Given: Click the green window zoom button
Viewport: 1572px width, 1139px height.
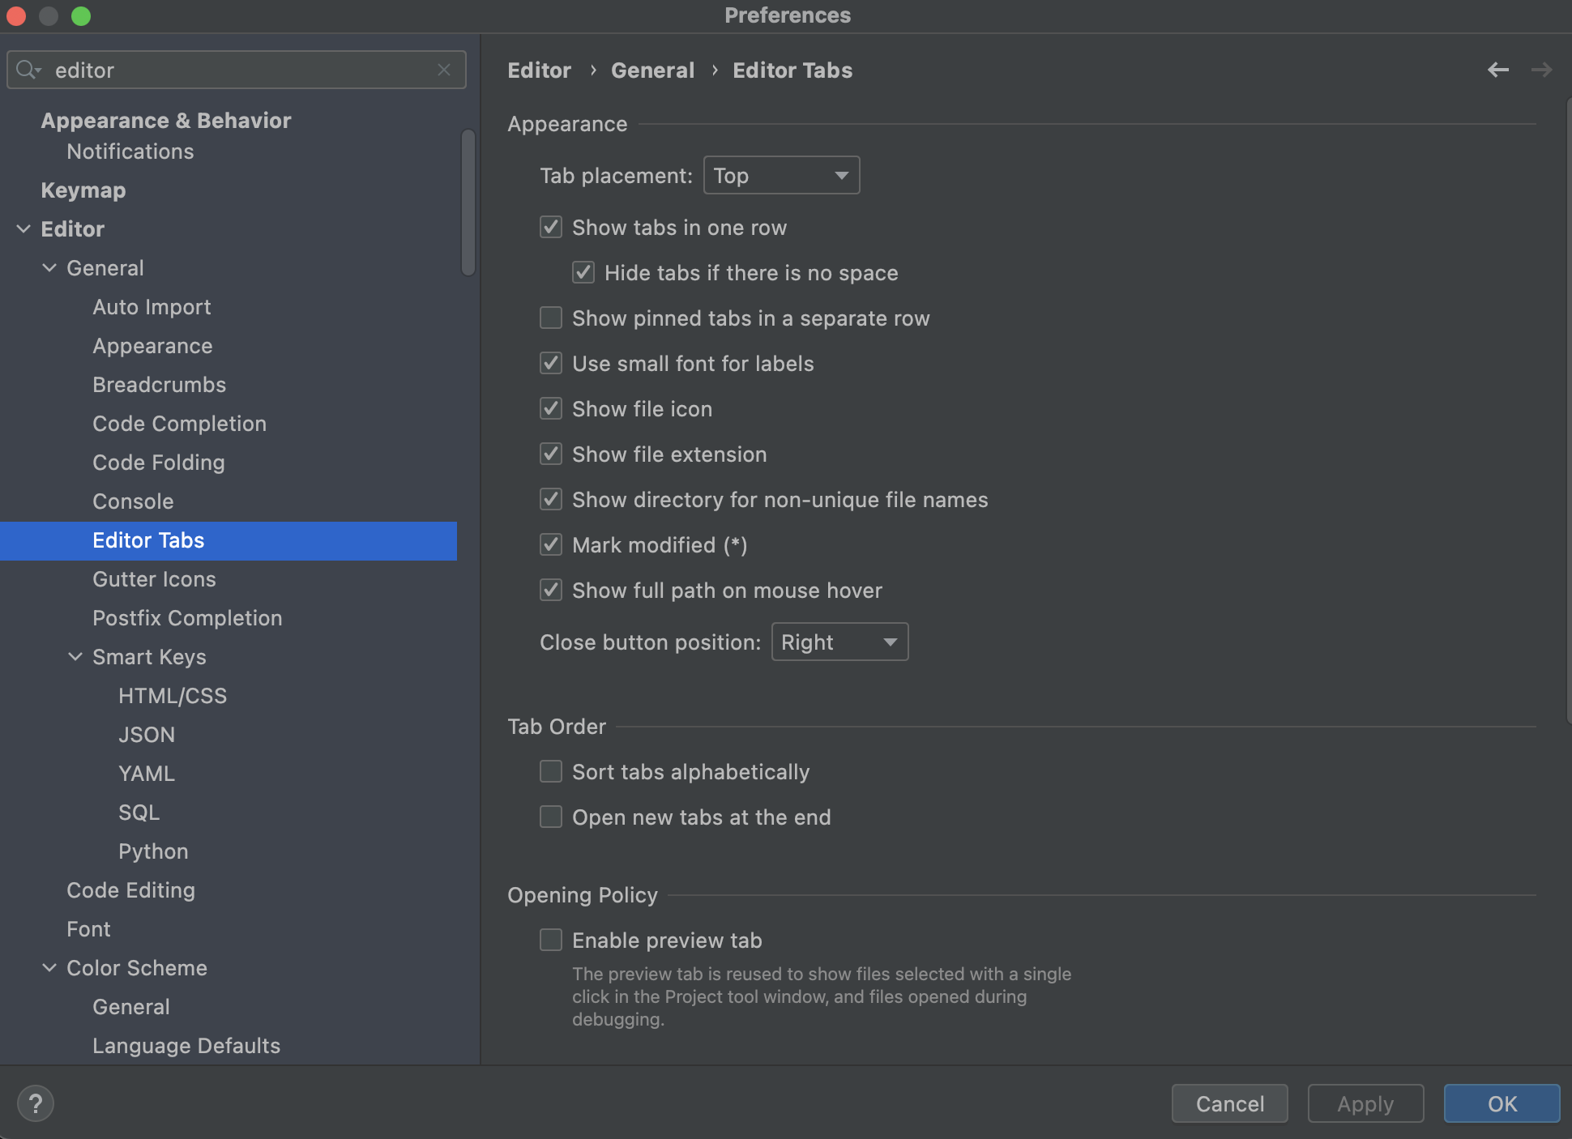Looking at the screenshot, I should pyautogui.click(x=81, y=15).
